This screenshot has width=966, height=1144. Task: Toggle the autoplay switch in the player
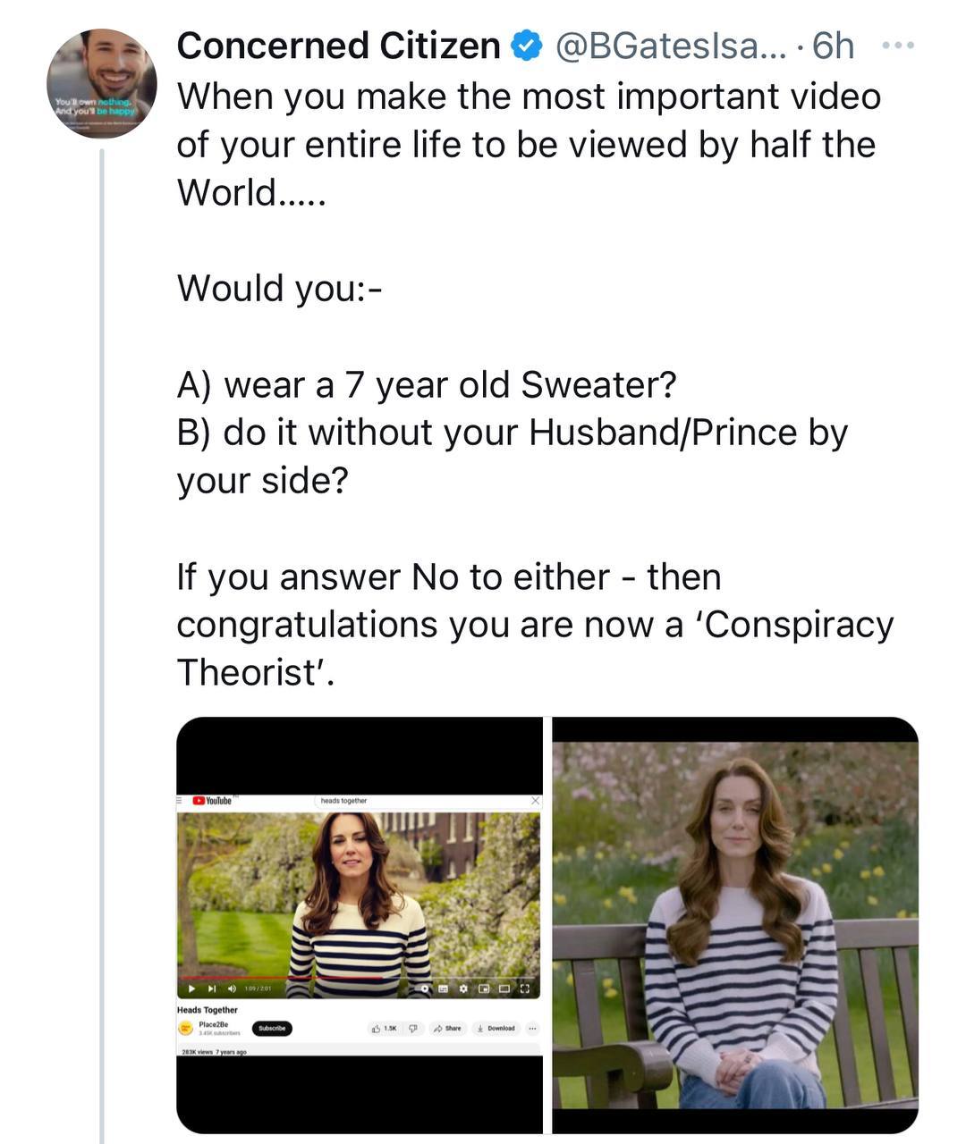point(424,989)
